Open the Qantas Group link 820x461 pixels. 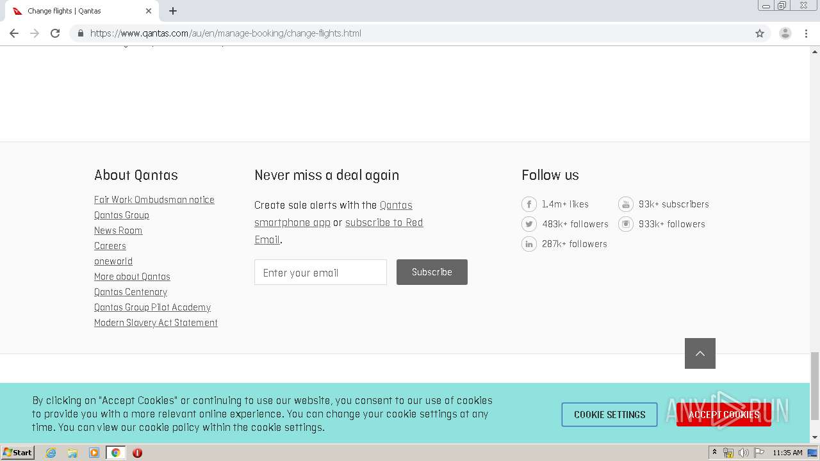[121, 215]
